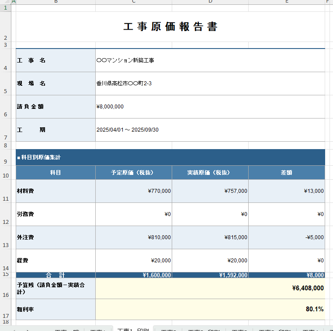Screen dimensions: 333x331
Task: Click the 工事原価報告書 title cell
Action: pos(170,27)
